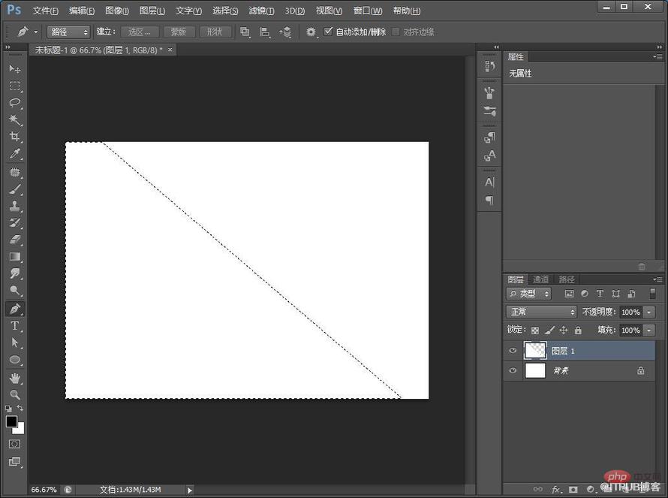This screenshot has height=498, width=668.
Task: Select the Magic Wand tool
Action: [x=14, y=120]
